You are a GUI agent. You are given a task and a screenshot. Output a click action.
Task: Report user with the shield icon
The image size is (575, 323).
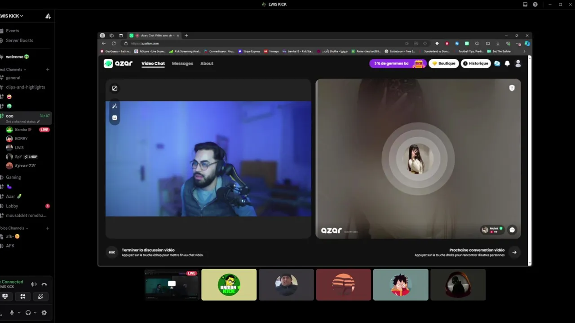512,88
